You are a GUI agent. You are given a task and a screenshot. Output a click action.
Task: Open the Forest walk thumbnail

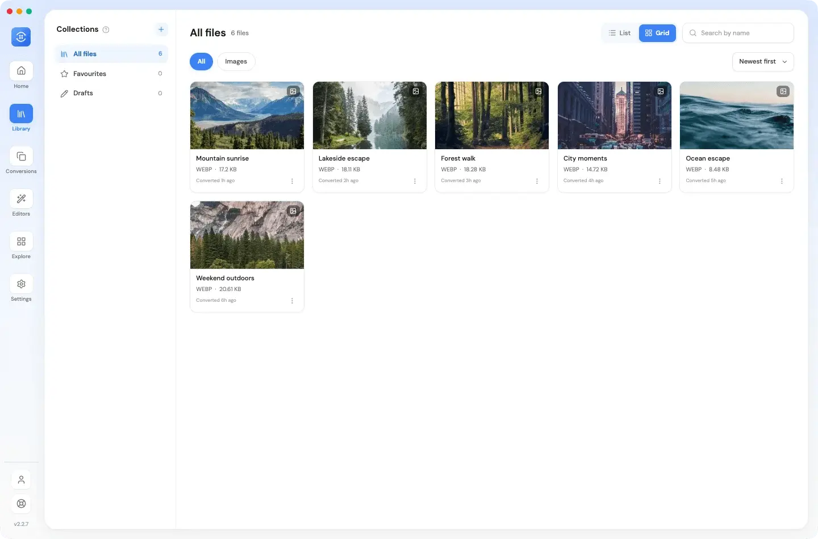492,115
